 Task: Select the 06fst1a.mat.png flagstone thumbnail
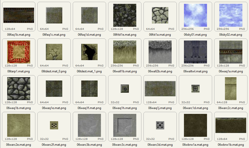click(160, 15)
